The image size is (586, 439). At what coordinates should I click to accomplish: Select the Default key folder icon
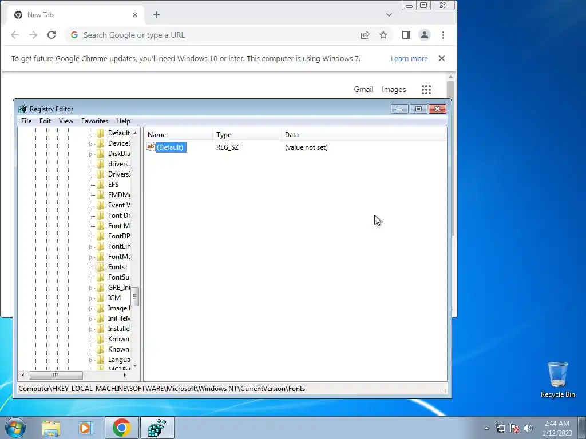(x=100, y=133)
